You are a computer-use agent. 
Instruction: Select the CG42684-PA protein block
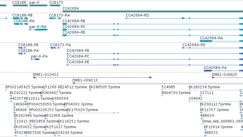(208, 71)
